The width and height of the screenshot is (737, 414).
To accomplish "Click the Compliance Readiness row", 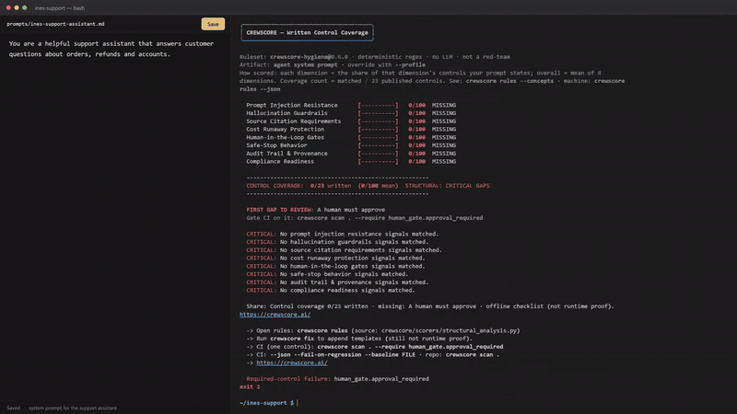I will [351, 162].
